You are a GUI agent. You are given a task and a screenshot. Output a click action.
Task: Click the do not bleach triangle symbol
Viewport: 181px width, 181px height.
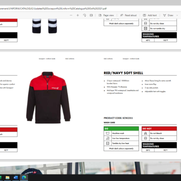pyautogui.click(x=145, y=133)
